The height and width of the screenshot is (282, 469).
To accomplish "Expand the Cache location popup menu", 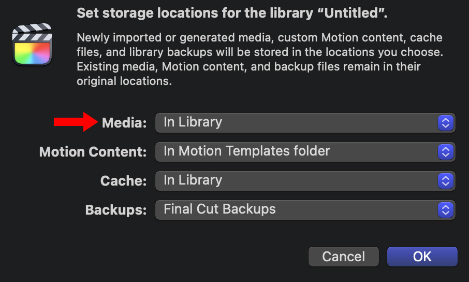I will tap(305, 181).
